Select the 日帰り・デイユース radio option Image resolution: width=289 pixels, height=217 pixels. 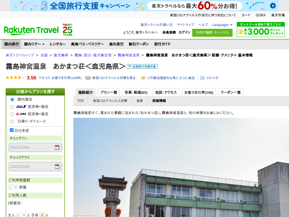(x=12, y=121)
